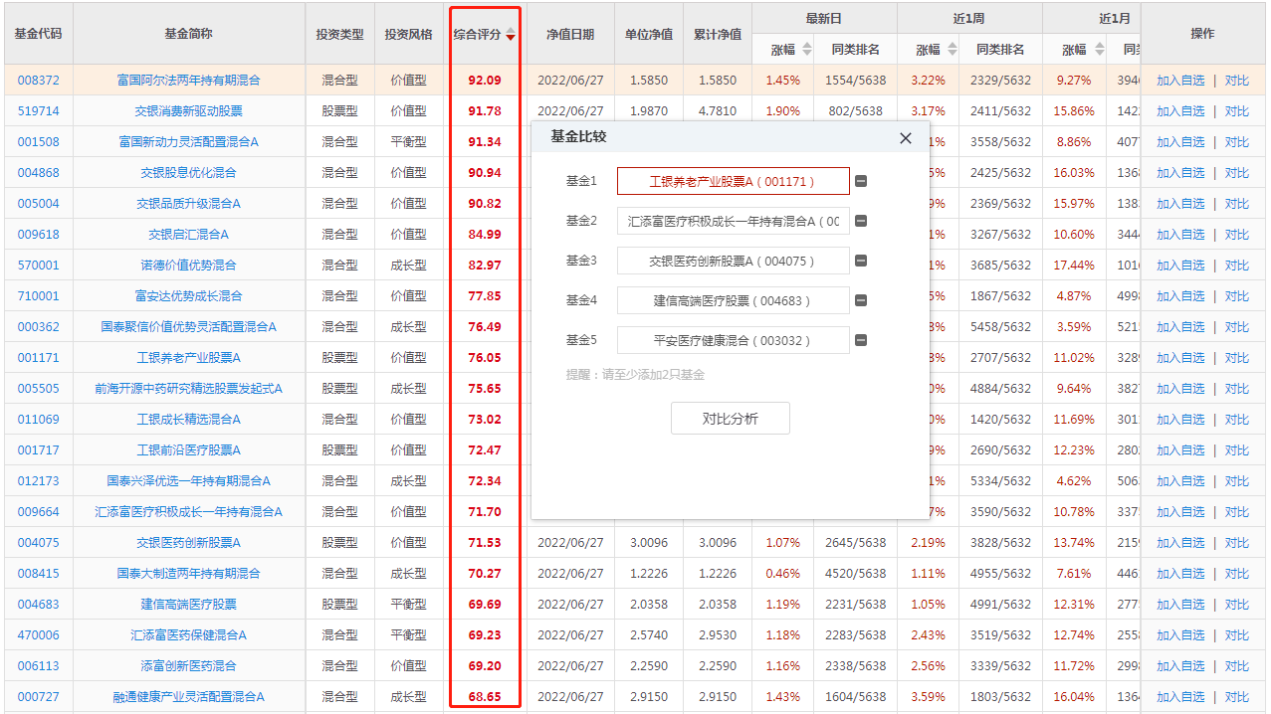Sort 近1月 涨幅 column arrows
This screenshot has width=1271, height=714.
point(1098,49)
